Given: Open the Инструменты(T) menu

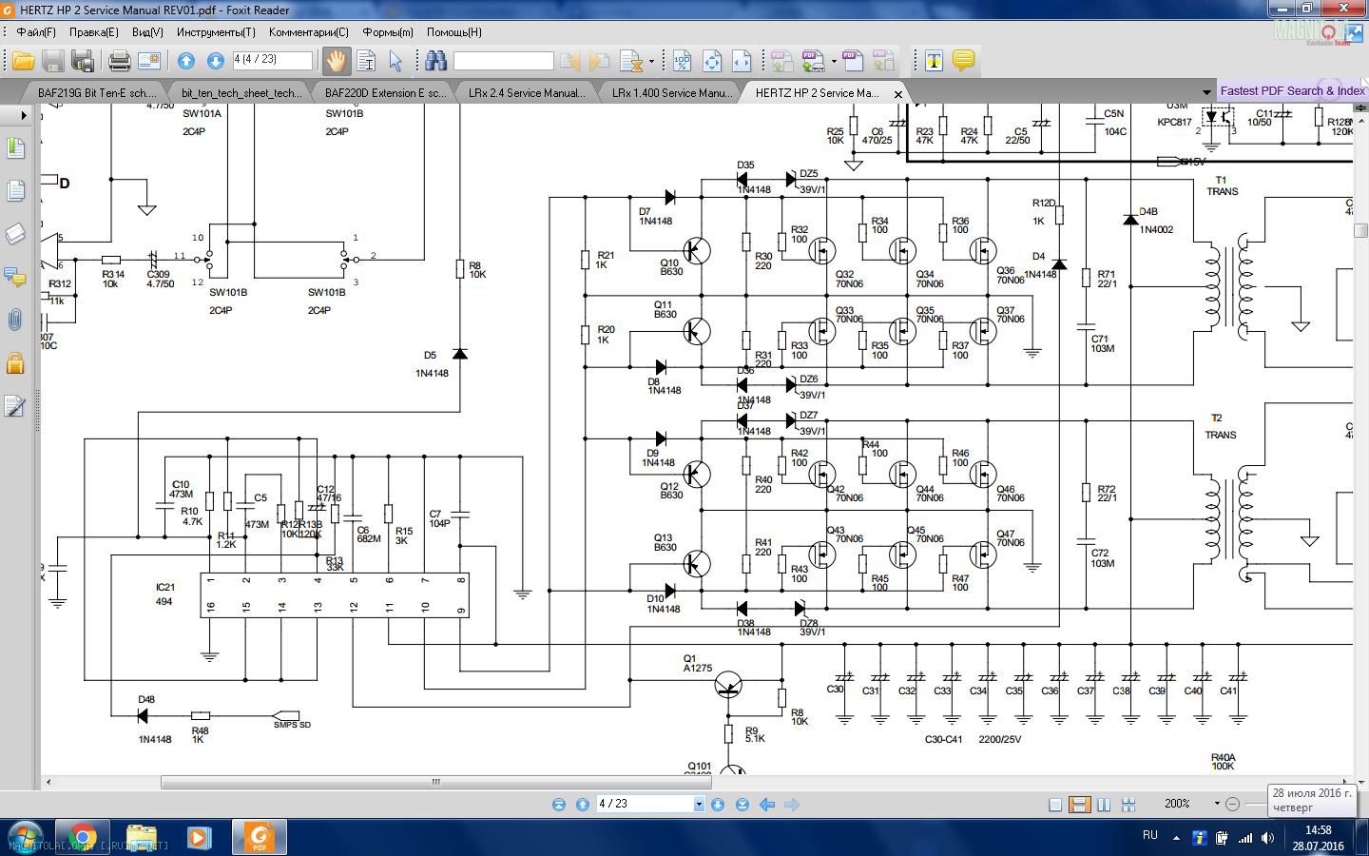Looking at the screenshot, I should (x=216, y=32).
